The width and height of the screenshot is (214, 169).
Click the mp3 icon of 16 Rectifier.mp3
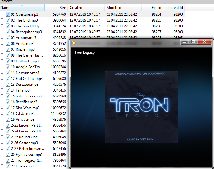pos(8,102)
